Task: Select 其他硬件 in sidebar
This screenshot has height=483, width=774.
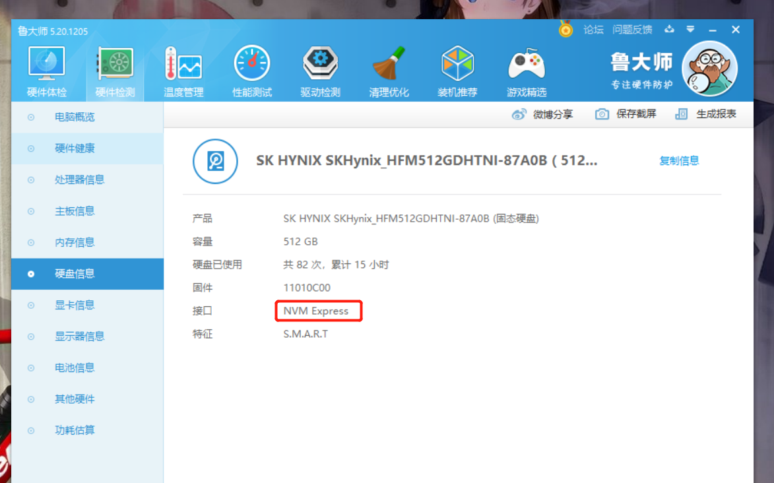Action: tap(87, 399)
